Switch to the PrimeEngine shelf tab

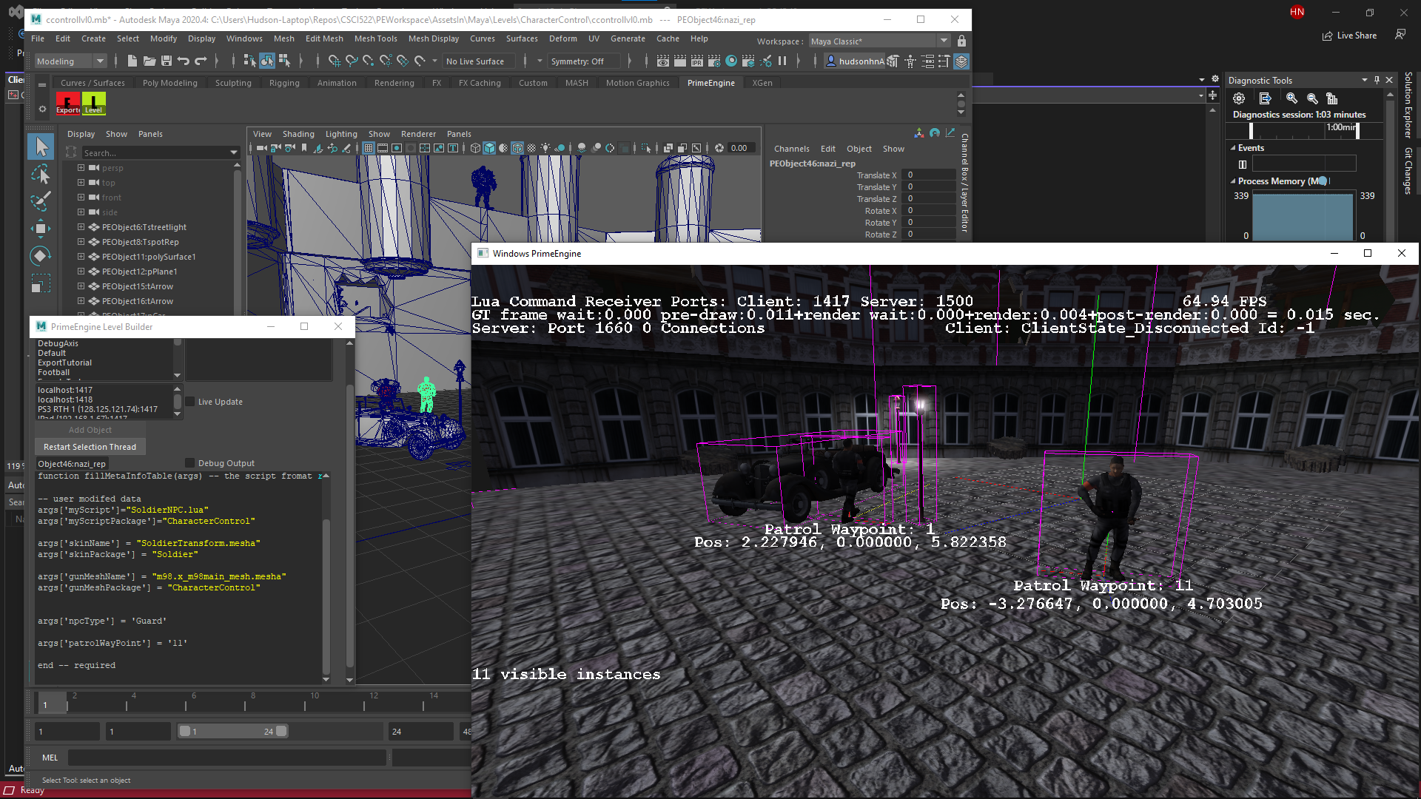pyautogui.click(x=710, y=83)
